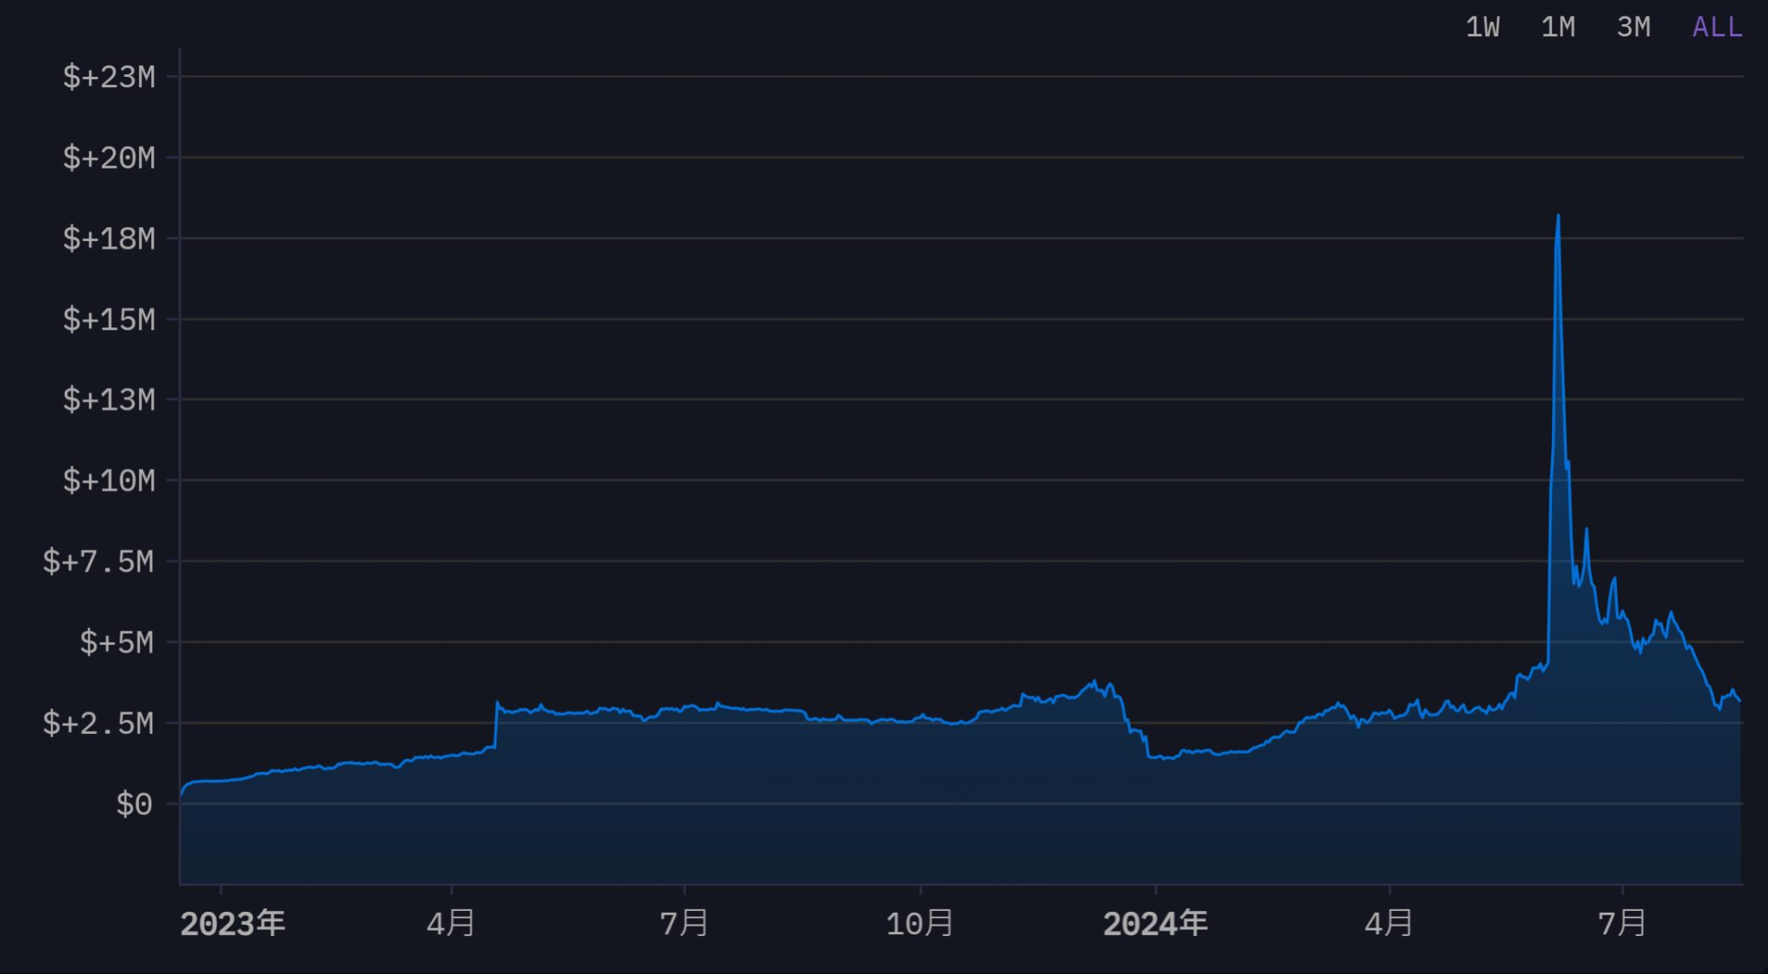Click the $+13M y-axis label
1768x974 pixels.
pos(109,401)
